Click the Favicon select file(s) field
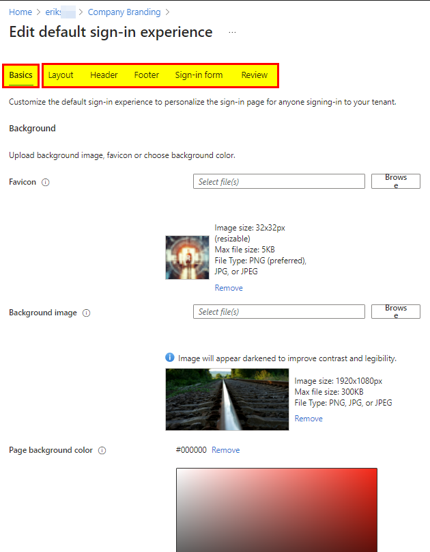430x552 pixels. click(x=278, y=182)
